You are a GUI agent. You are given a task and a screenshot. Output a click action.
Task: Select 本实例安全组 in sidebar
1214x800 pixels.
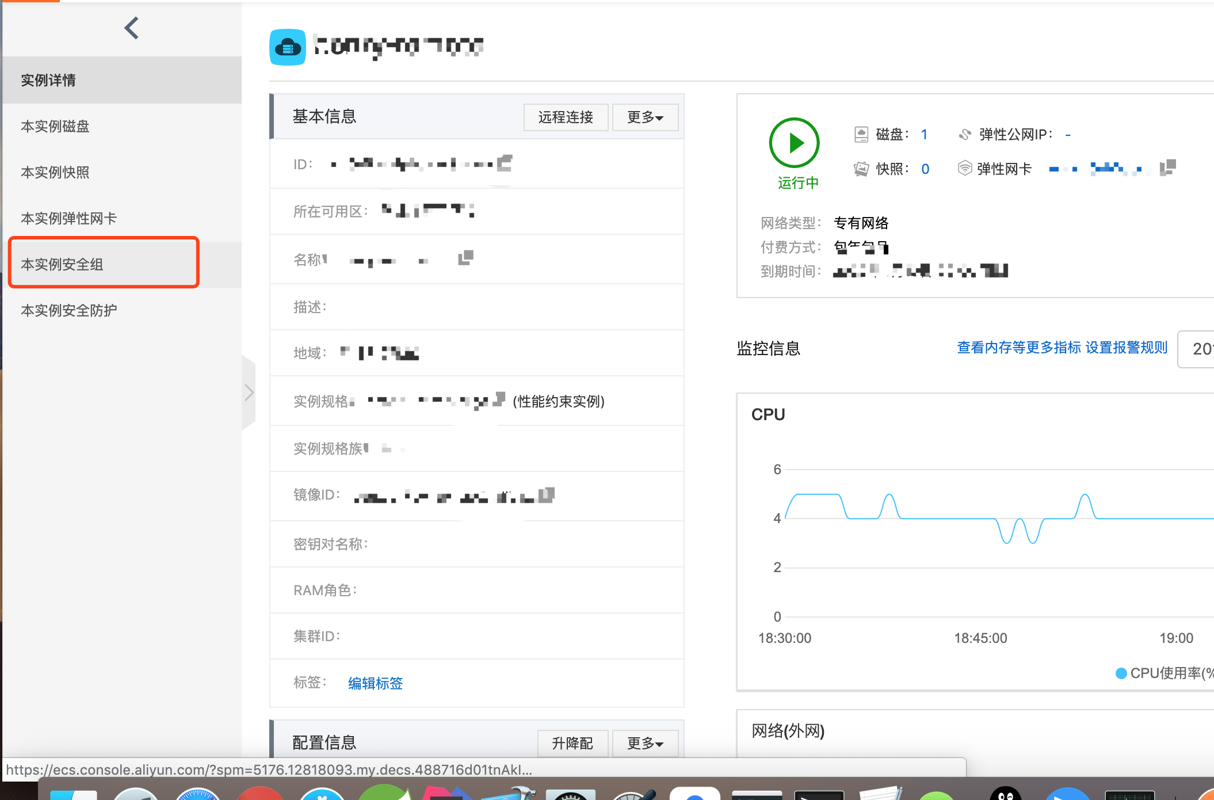coord(62,264)
